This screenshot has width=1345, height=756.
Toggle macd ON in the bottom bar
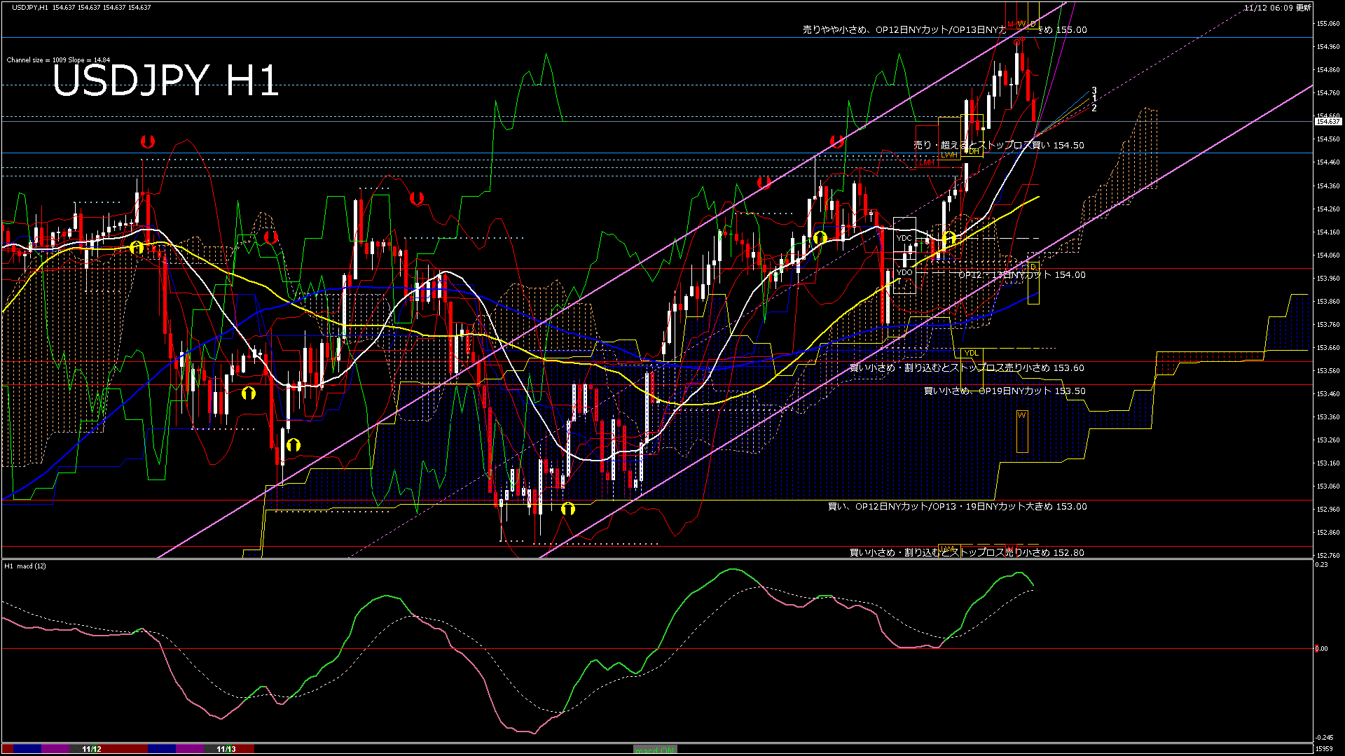(654, 748)
